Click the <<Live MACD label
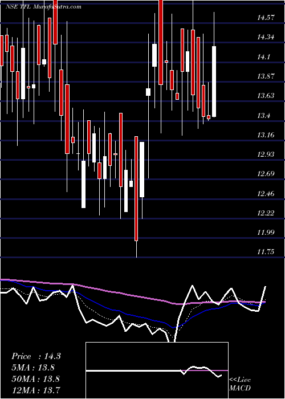The width and height of the screenshot is (285, 399). tap(240, 384)
